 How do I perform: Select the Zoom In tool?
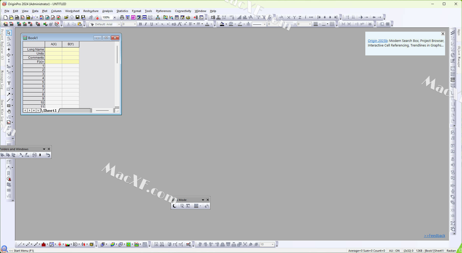[9, 38]
